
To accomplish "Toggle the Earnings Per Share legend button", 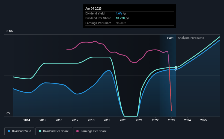I will 91,131.
